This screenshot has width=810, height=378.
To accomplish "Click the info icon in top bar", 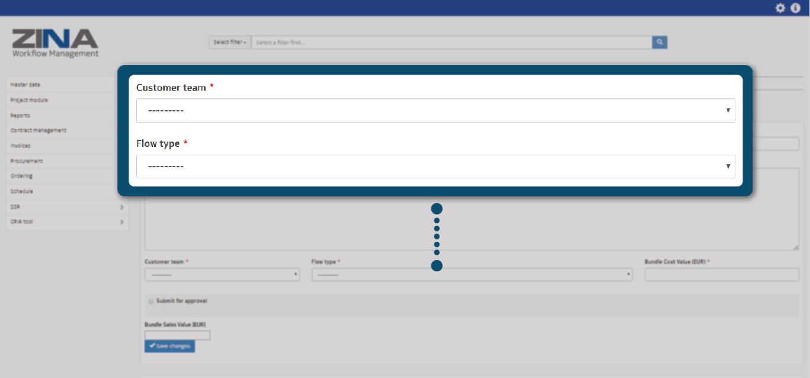I will point(796,8).
